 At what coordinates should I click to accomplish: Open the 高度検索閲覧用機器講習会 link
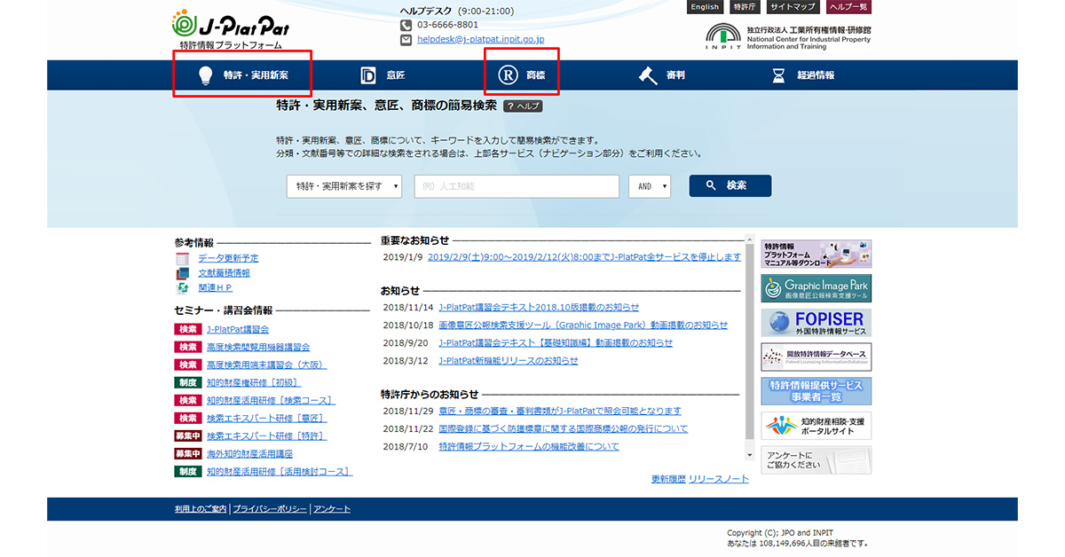click(x=258, y=347)
